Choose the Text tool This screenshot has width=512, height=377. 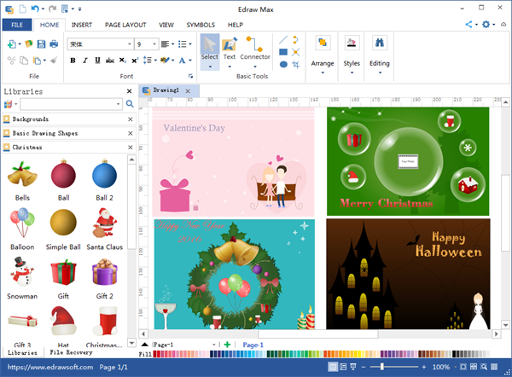coord(230,49)
